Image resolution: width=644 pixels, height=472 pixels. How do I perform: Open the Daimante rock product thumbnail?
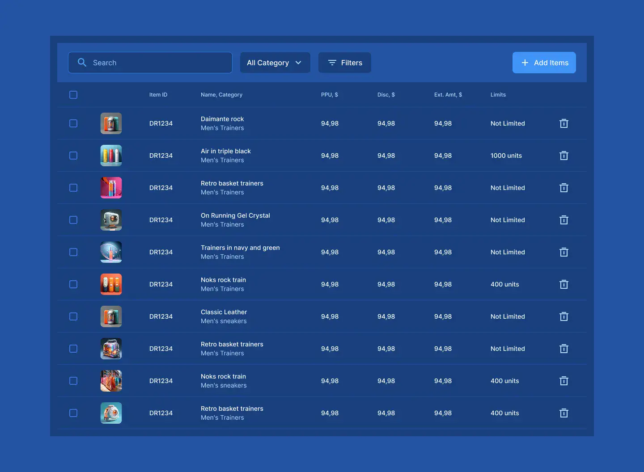pyautogui.click(x=111, y=123)
